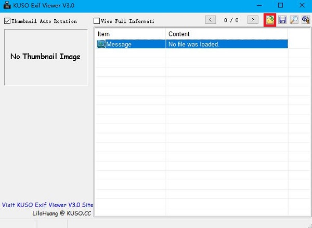
Task: Click the Content column header
Action: [x=227, y=34]
